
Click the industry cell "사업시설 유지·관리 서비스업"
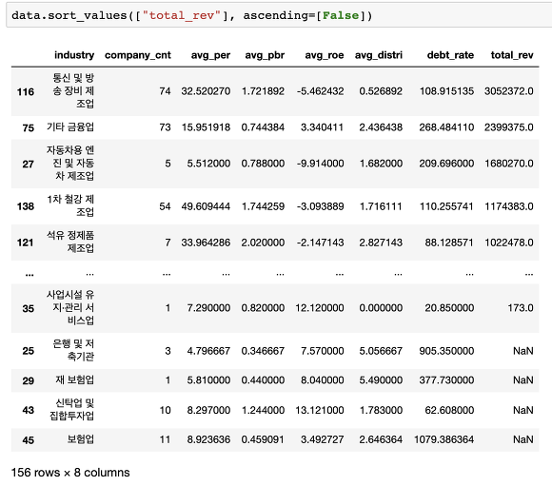70,307
